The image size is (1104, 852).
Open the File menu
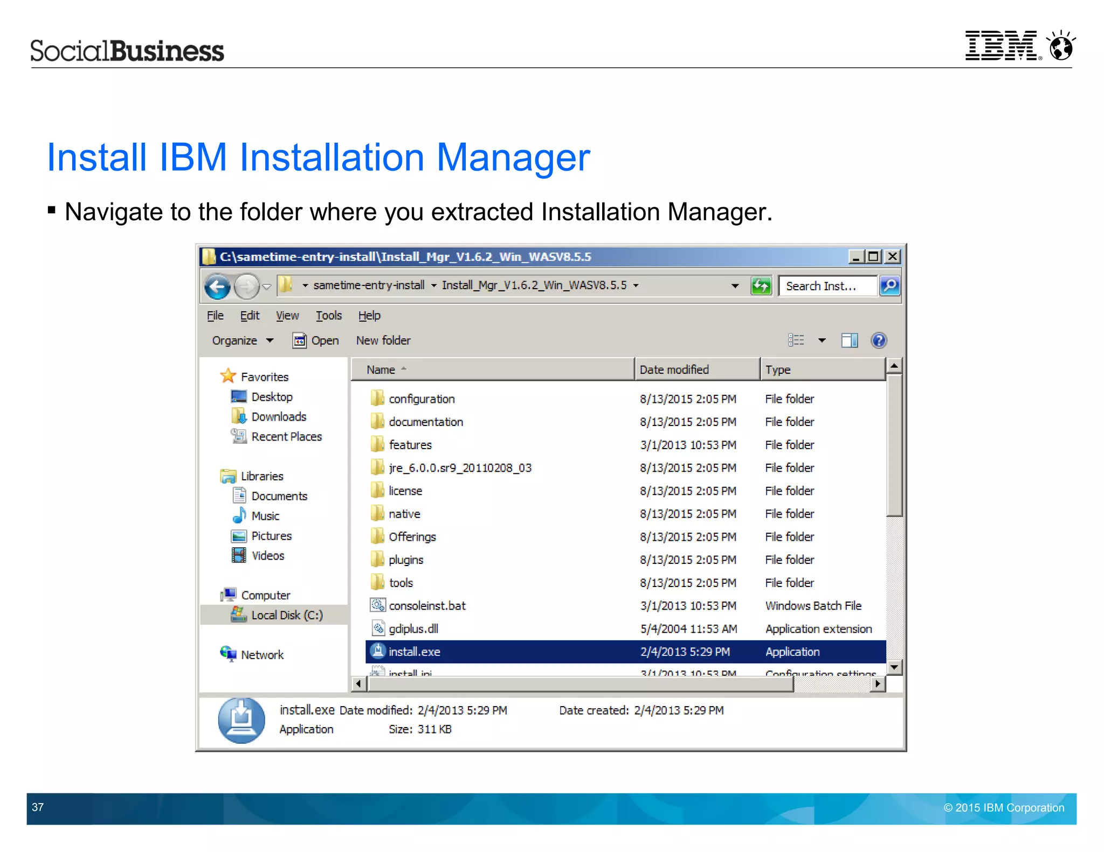[x=215, y=316]
